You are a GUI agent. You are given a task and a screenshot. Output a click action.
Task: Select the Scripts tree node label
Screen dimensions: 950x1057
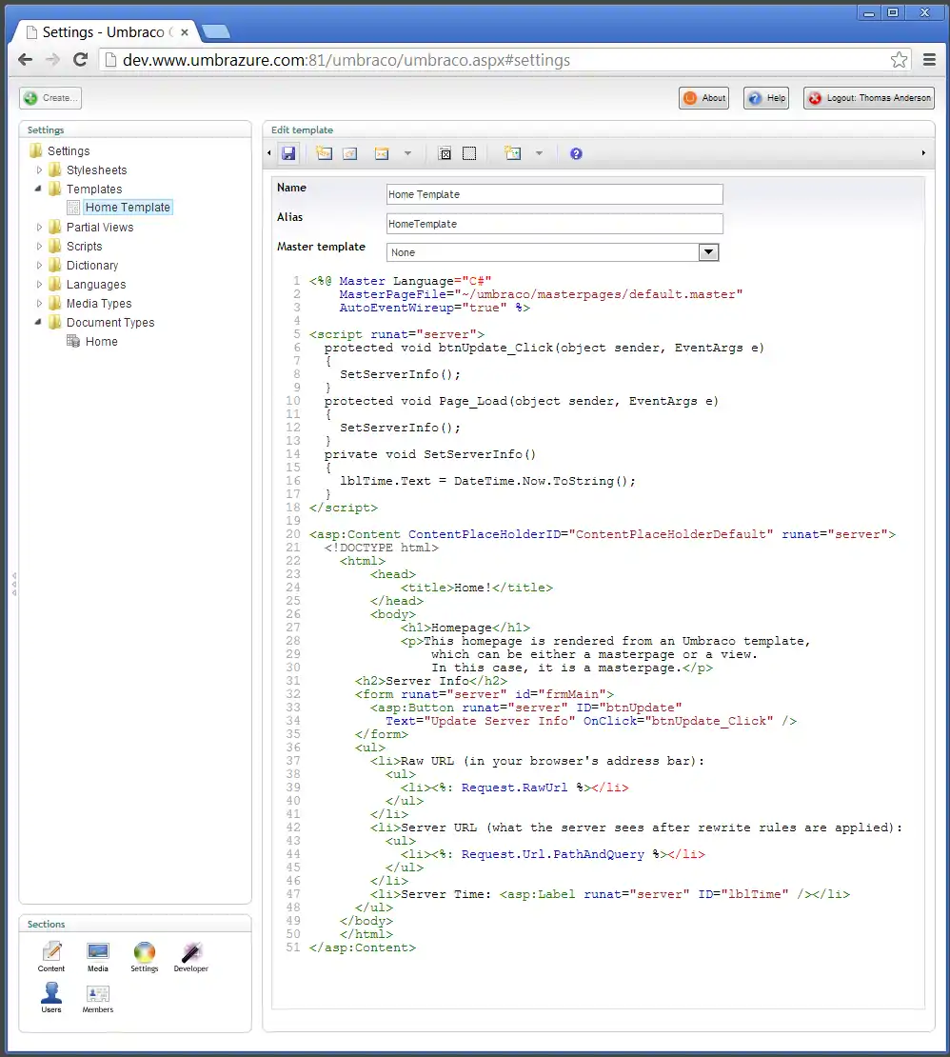pyautogui.click(x=84, y=246)
